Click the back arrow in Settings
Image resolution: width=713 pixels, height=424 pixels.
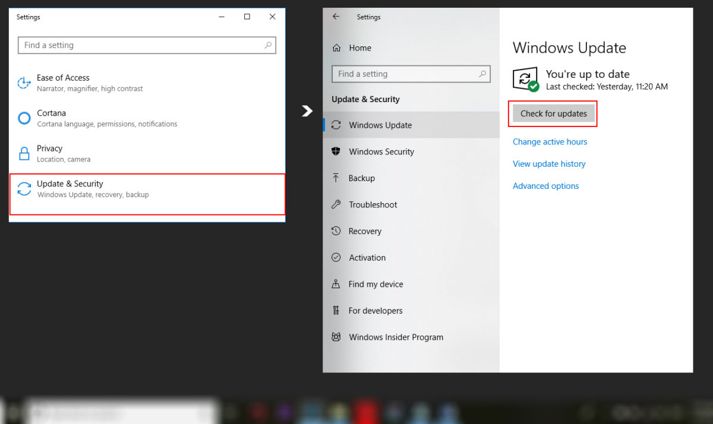coord(336,17)
